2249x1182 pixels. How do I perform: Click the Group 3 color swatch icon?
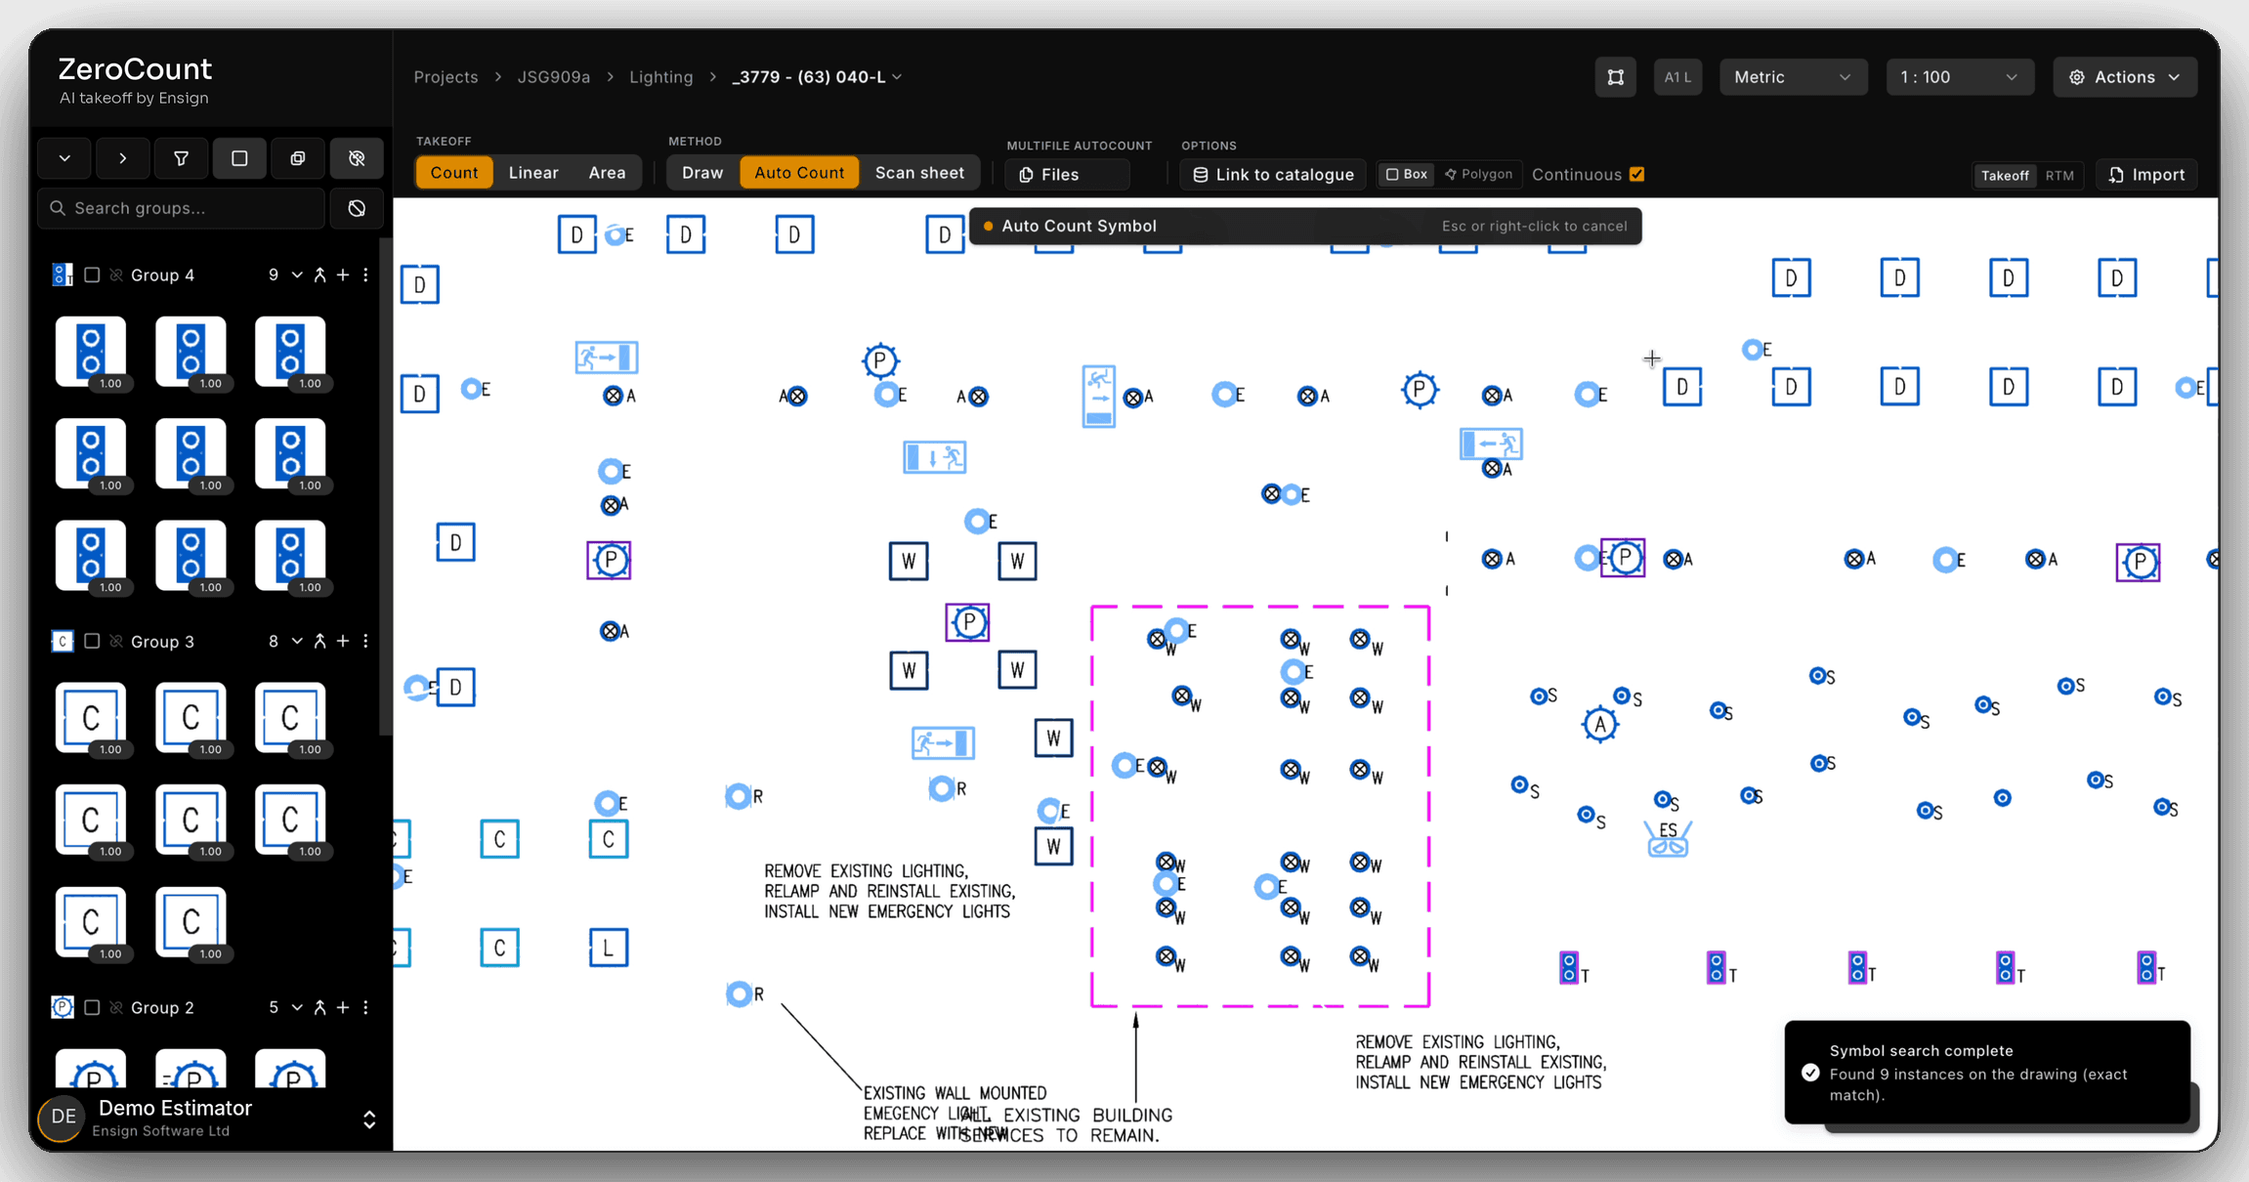click(63, 641)
